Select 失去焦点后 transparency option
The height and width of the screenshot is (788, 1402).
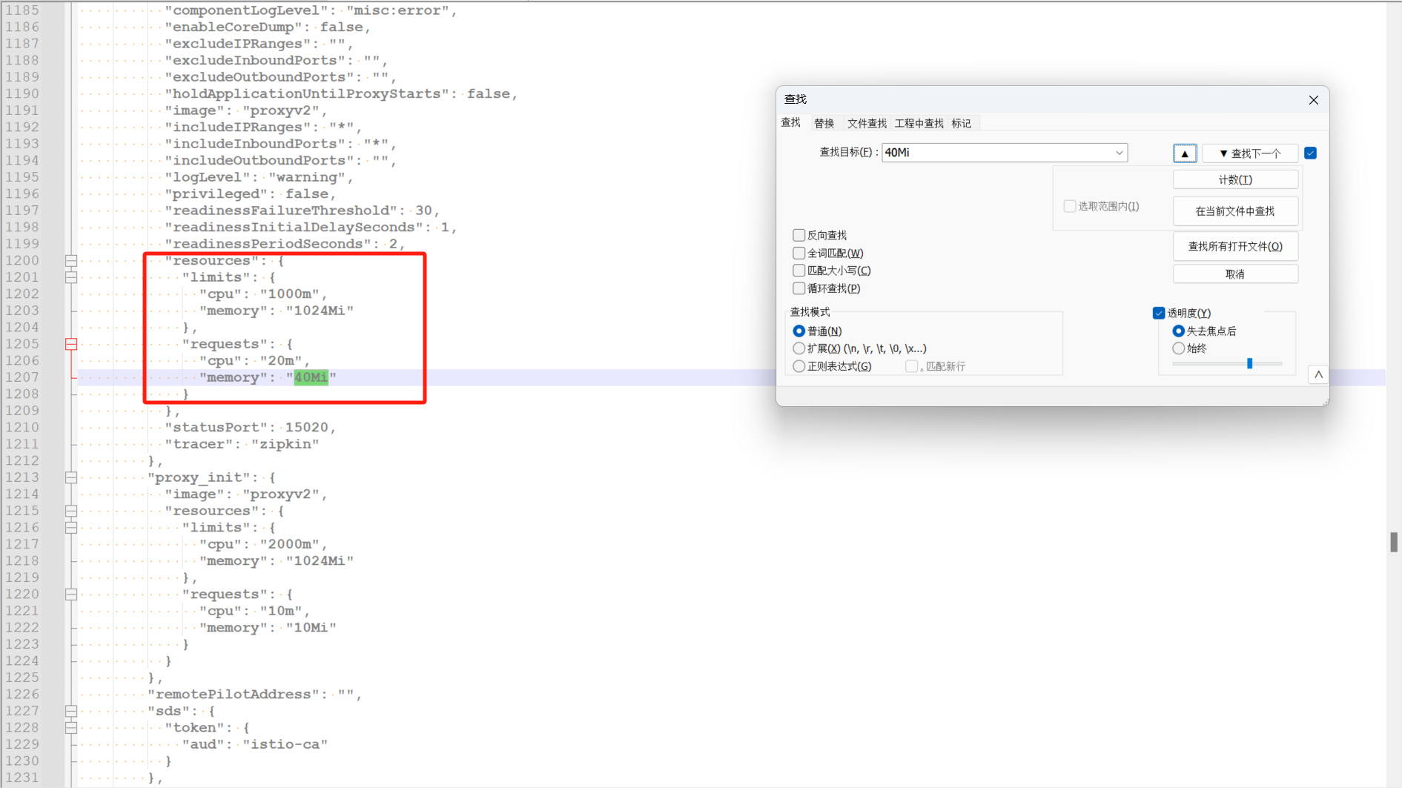point(1178,331)
